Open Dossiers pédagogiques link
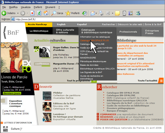The width and height of the screenshot is (165, 133). click(x=121, y=108)
